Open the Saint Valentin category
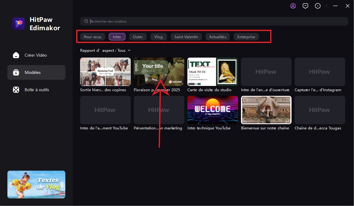The height and width of the screenshot is (206, 354). (x=186, y=37)
